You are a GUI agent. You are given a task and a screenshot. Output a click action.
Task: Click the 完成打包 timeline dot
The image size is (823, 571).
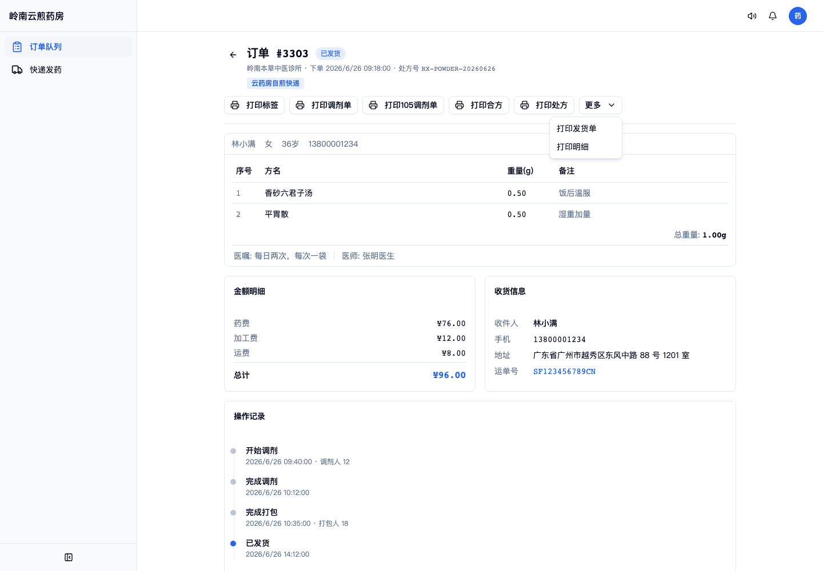[x=233, y=513]
